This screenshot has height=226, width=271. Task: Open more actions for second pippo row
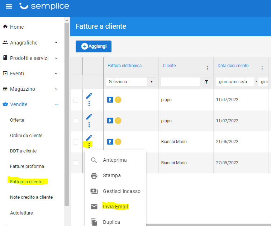[x=89, y=125]
